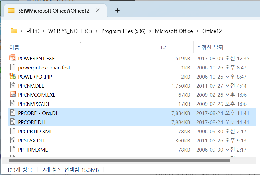Click the 2011-07-27 date of PPCNV.DLL

221,86
